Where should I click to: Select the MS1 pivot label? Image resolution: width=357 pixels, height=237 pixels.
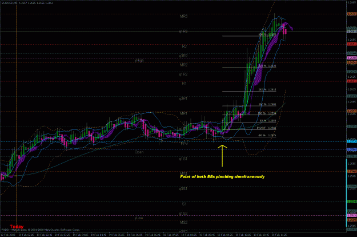click(x=183, y=174)
